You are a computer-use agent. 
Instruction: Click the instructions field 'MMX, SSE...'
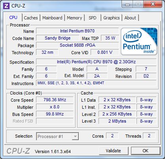[96, 83]
